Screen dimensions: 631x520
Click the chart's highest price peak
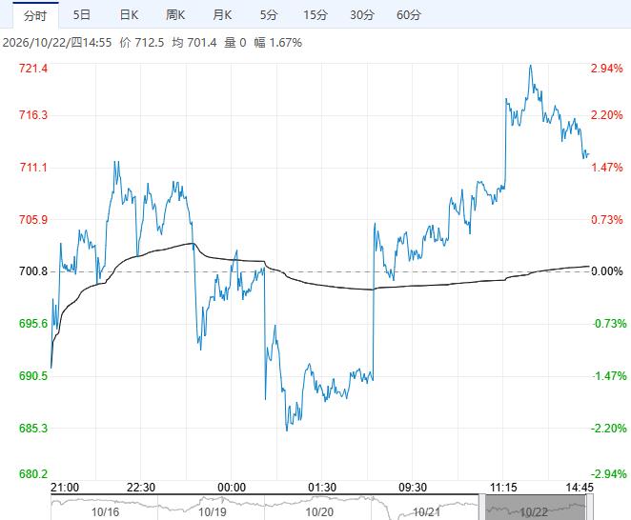pos(530,65)
